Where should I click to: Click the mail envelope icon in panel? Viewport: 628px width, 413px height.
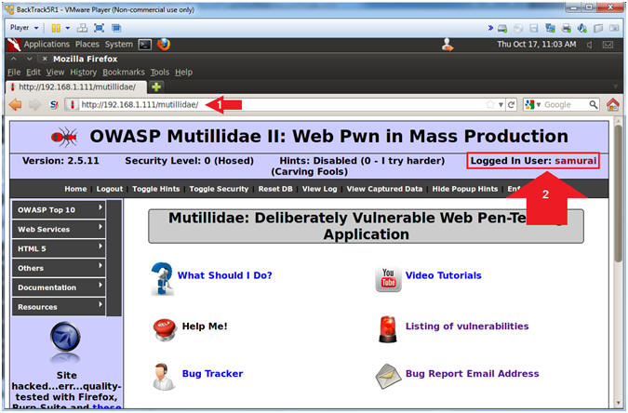tap(608, 45)
